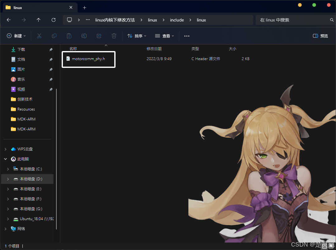Viewport: 336px width, 250px height.
Task: Open Ubuntu_18.04 network drive
Action: (x=33, y=219)
